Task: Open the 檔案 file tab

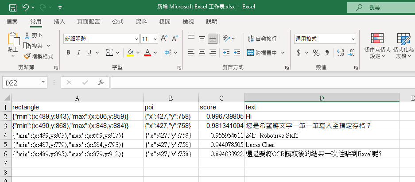Action: (12, 22)
